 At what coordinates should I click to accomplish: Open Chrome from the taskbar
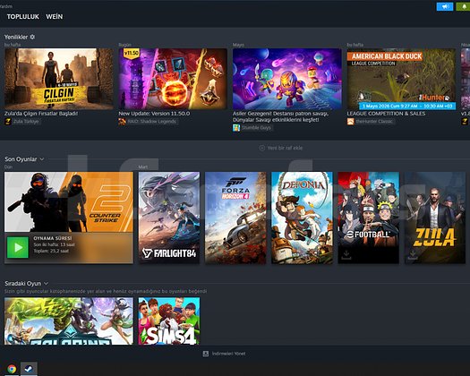click(x=12, y=369)
